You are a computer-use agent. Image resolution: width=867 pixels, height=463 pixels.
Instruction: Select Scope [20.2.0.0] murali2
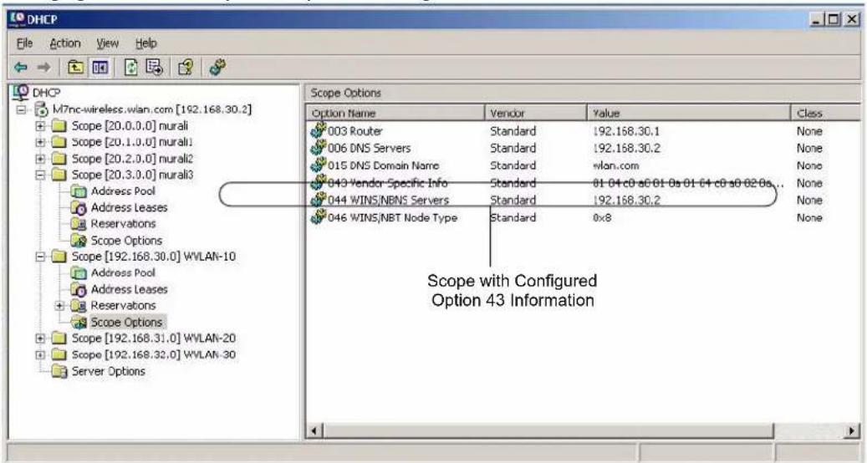coord(132,159)
